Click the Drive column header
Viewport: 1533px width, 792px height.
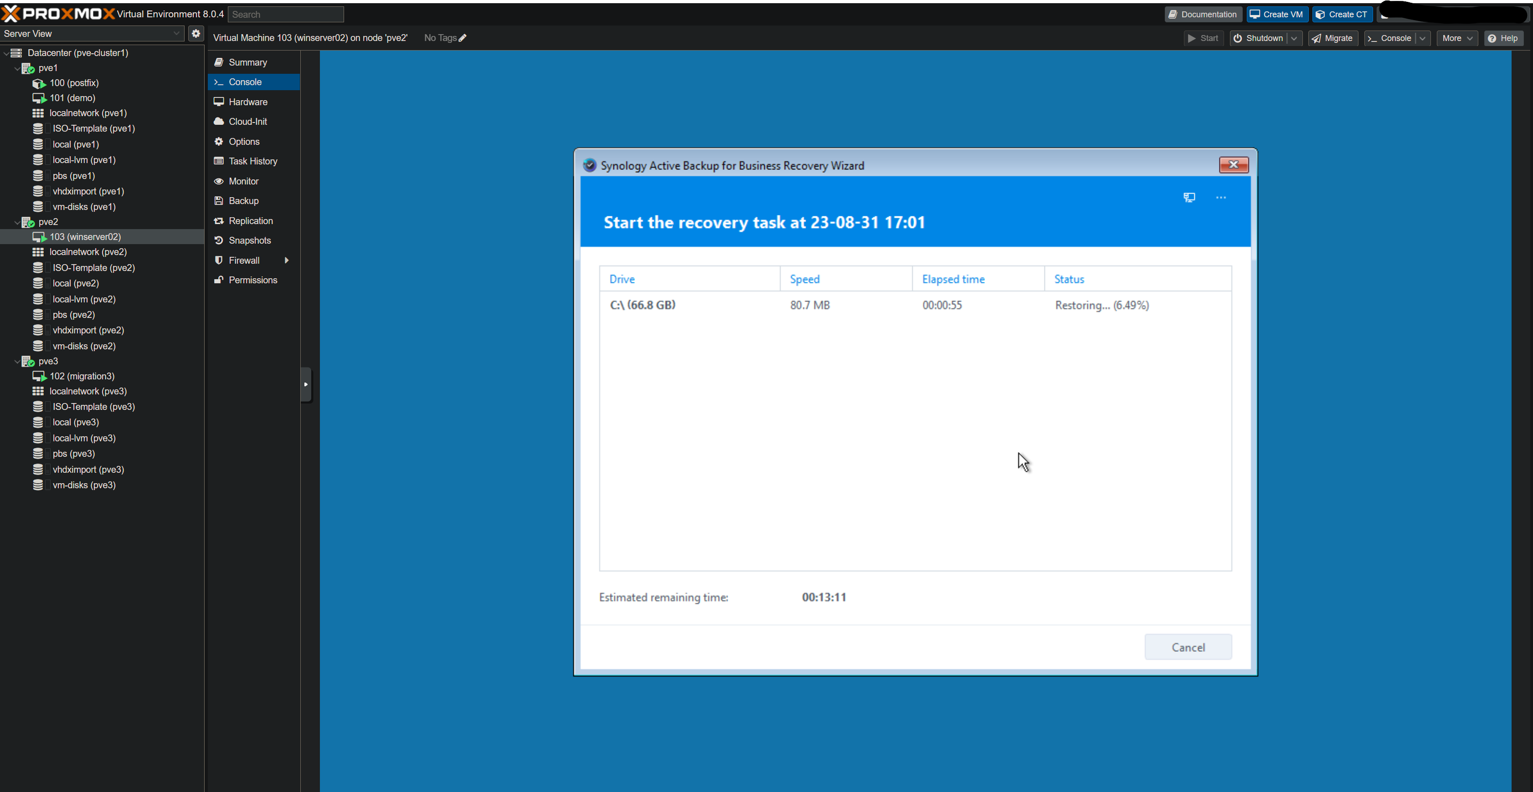[x=690, y=279]
